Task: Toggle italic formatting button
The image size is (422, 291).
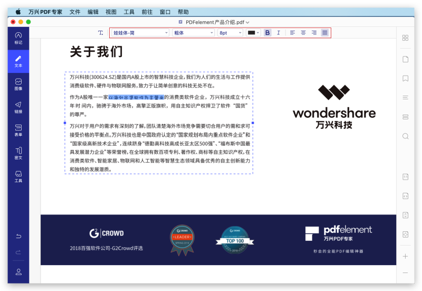Action: [279, 33]
